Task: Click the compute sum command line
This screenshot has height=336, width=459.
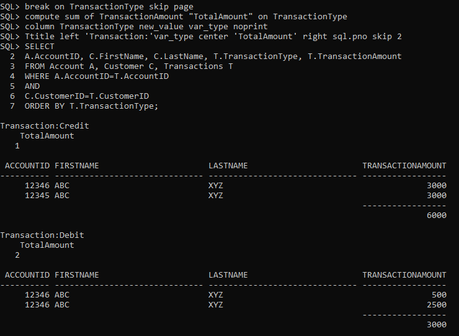Action: (x=174, y=17)
